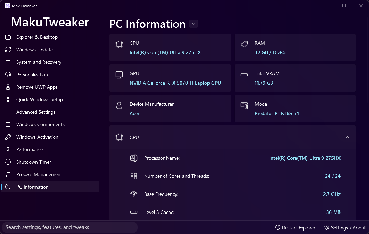
Task: Navigate to Windows Components
Action: [x=50, y=124]
